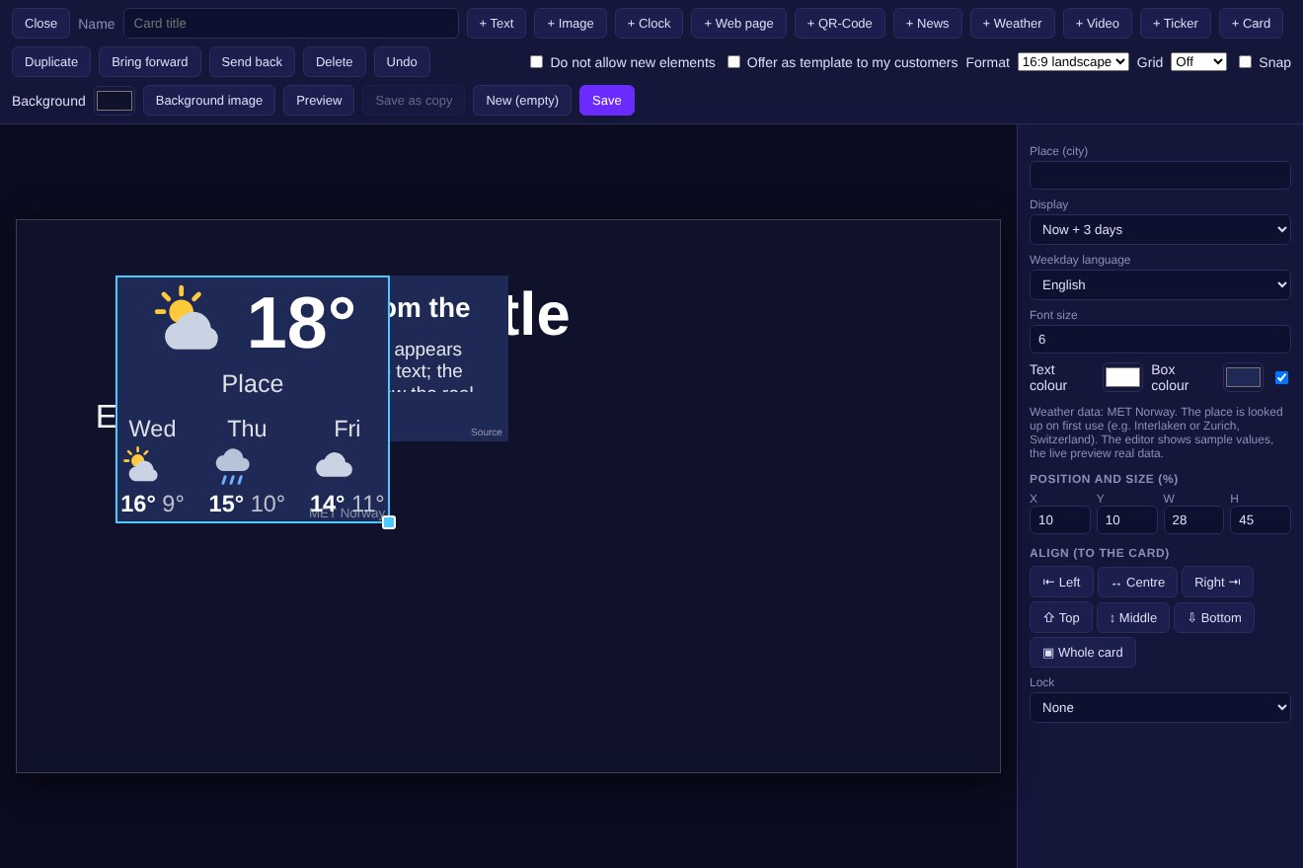1303x868 pixels.
Task: Enable the Snap checkbox
Action: click(x=1245, y=62)
